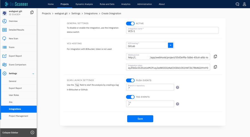This screenshot has width=250, height=137.
Task: Open the chat support icon
Action: [237, 4]
